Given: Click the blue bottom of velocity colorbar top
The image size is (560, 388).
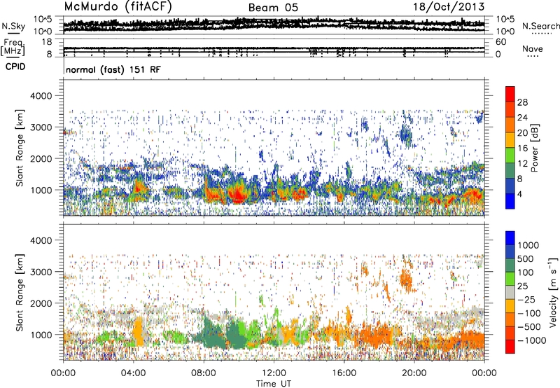Looking at the screenshot, I should (510, 238).
